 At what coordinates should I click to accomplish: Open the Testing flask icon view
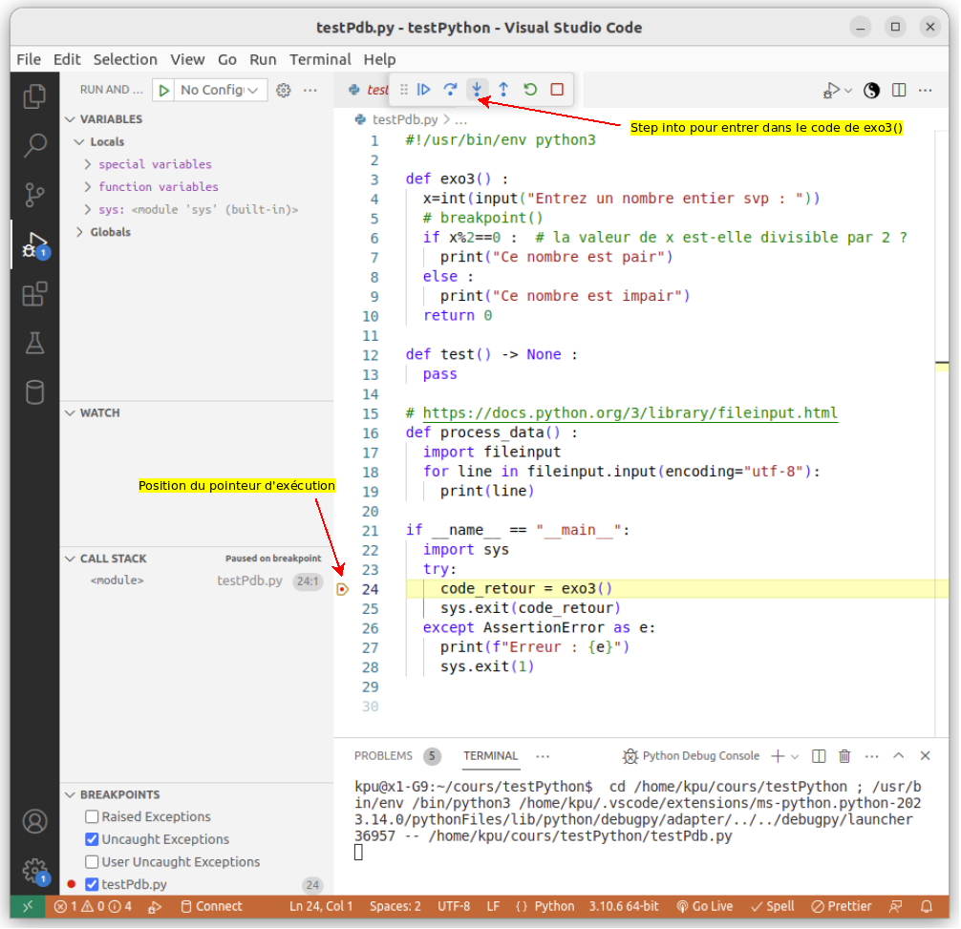[34, 343]
